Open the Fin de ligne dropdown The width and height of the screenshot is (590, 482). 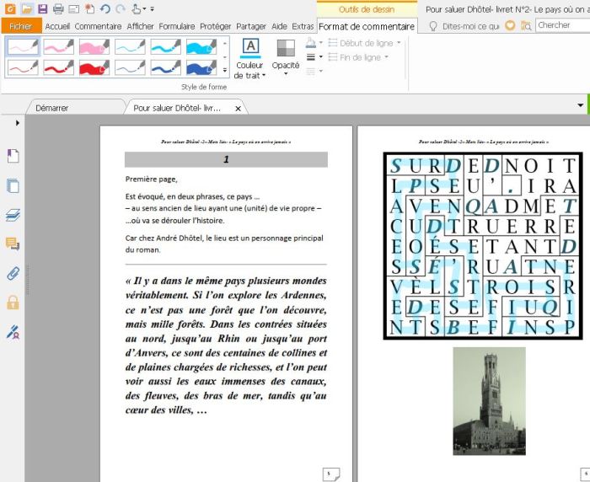point(358,57)
